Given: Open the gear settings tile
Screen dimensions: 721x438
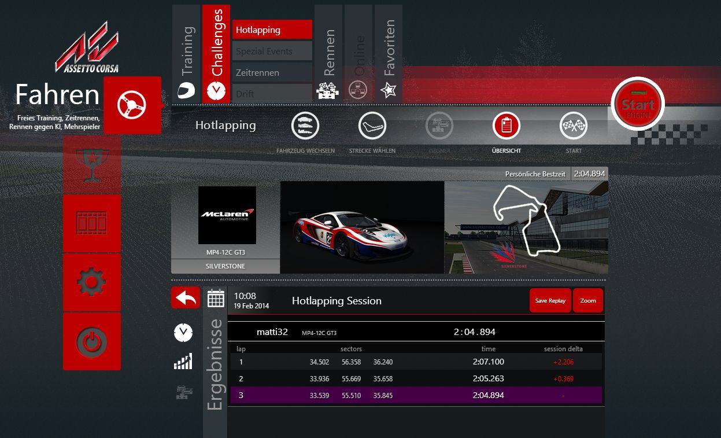Looking at the screenshot, I should 91,282.
